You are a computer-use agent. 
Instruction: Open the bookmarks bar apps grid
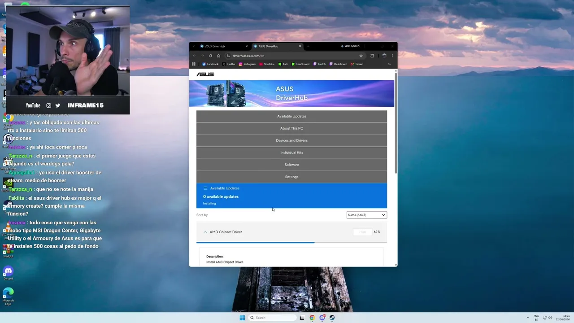coord(194,64)
